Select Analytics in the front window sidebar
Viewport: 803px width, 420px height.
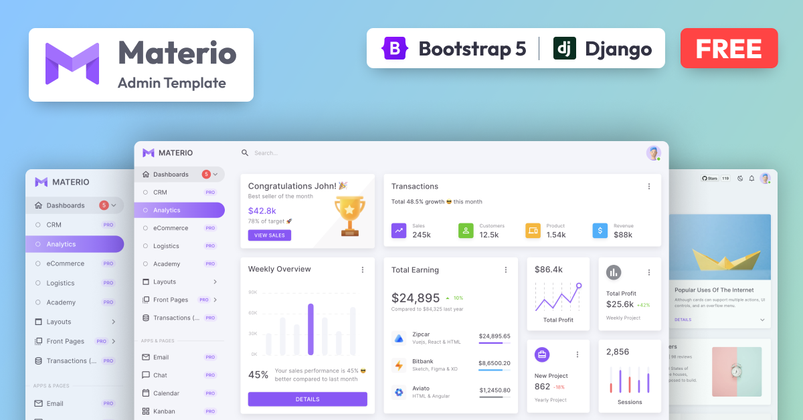179,210
